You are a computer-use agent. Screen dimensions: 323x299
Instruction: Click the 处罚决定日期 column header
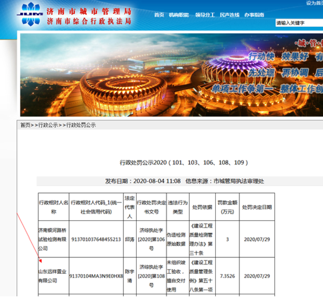[257, 207]
